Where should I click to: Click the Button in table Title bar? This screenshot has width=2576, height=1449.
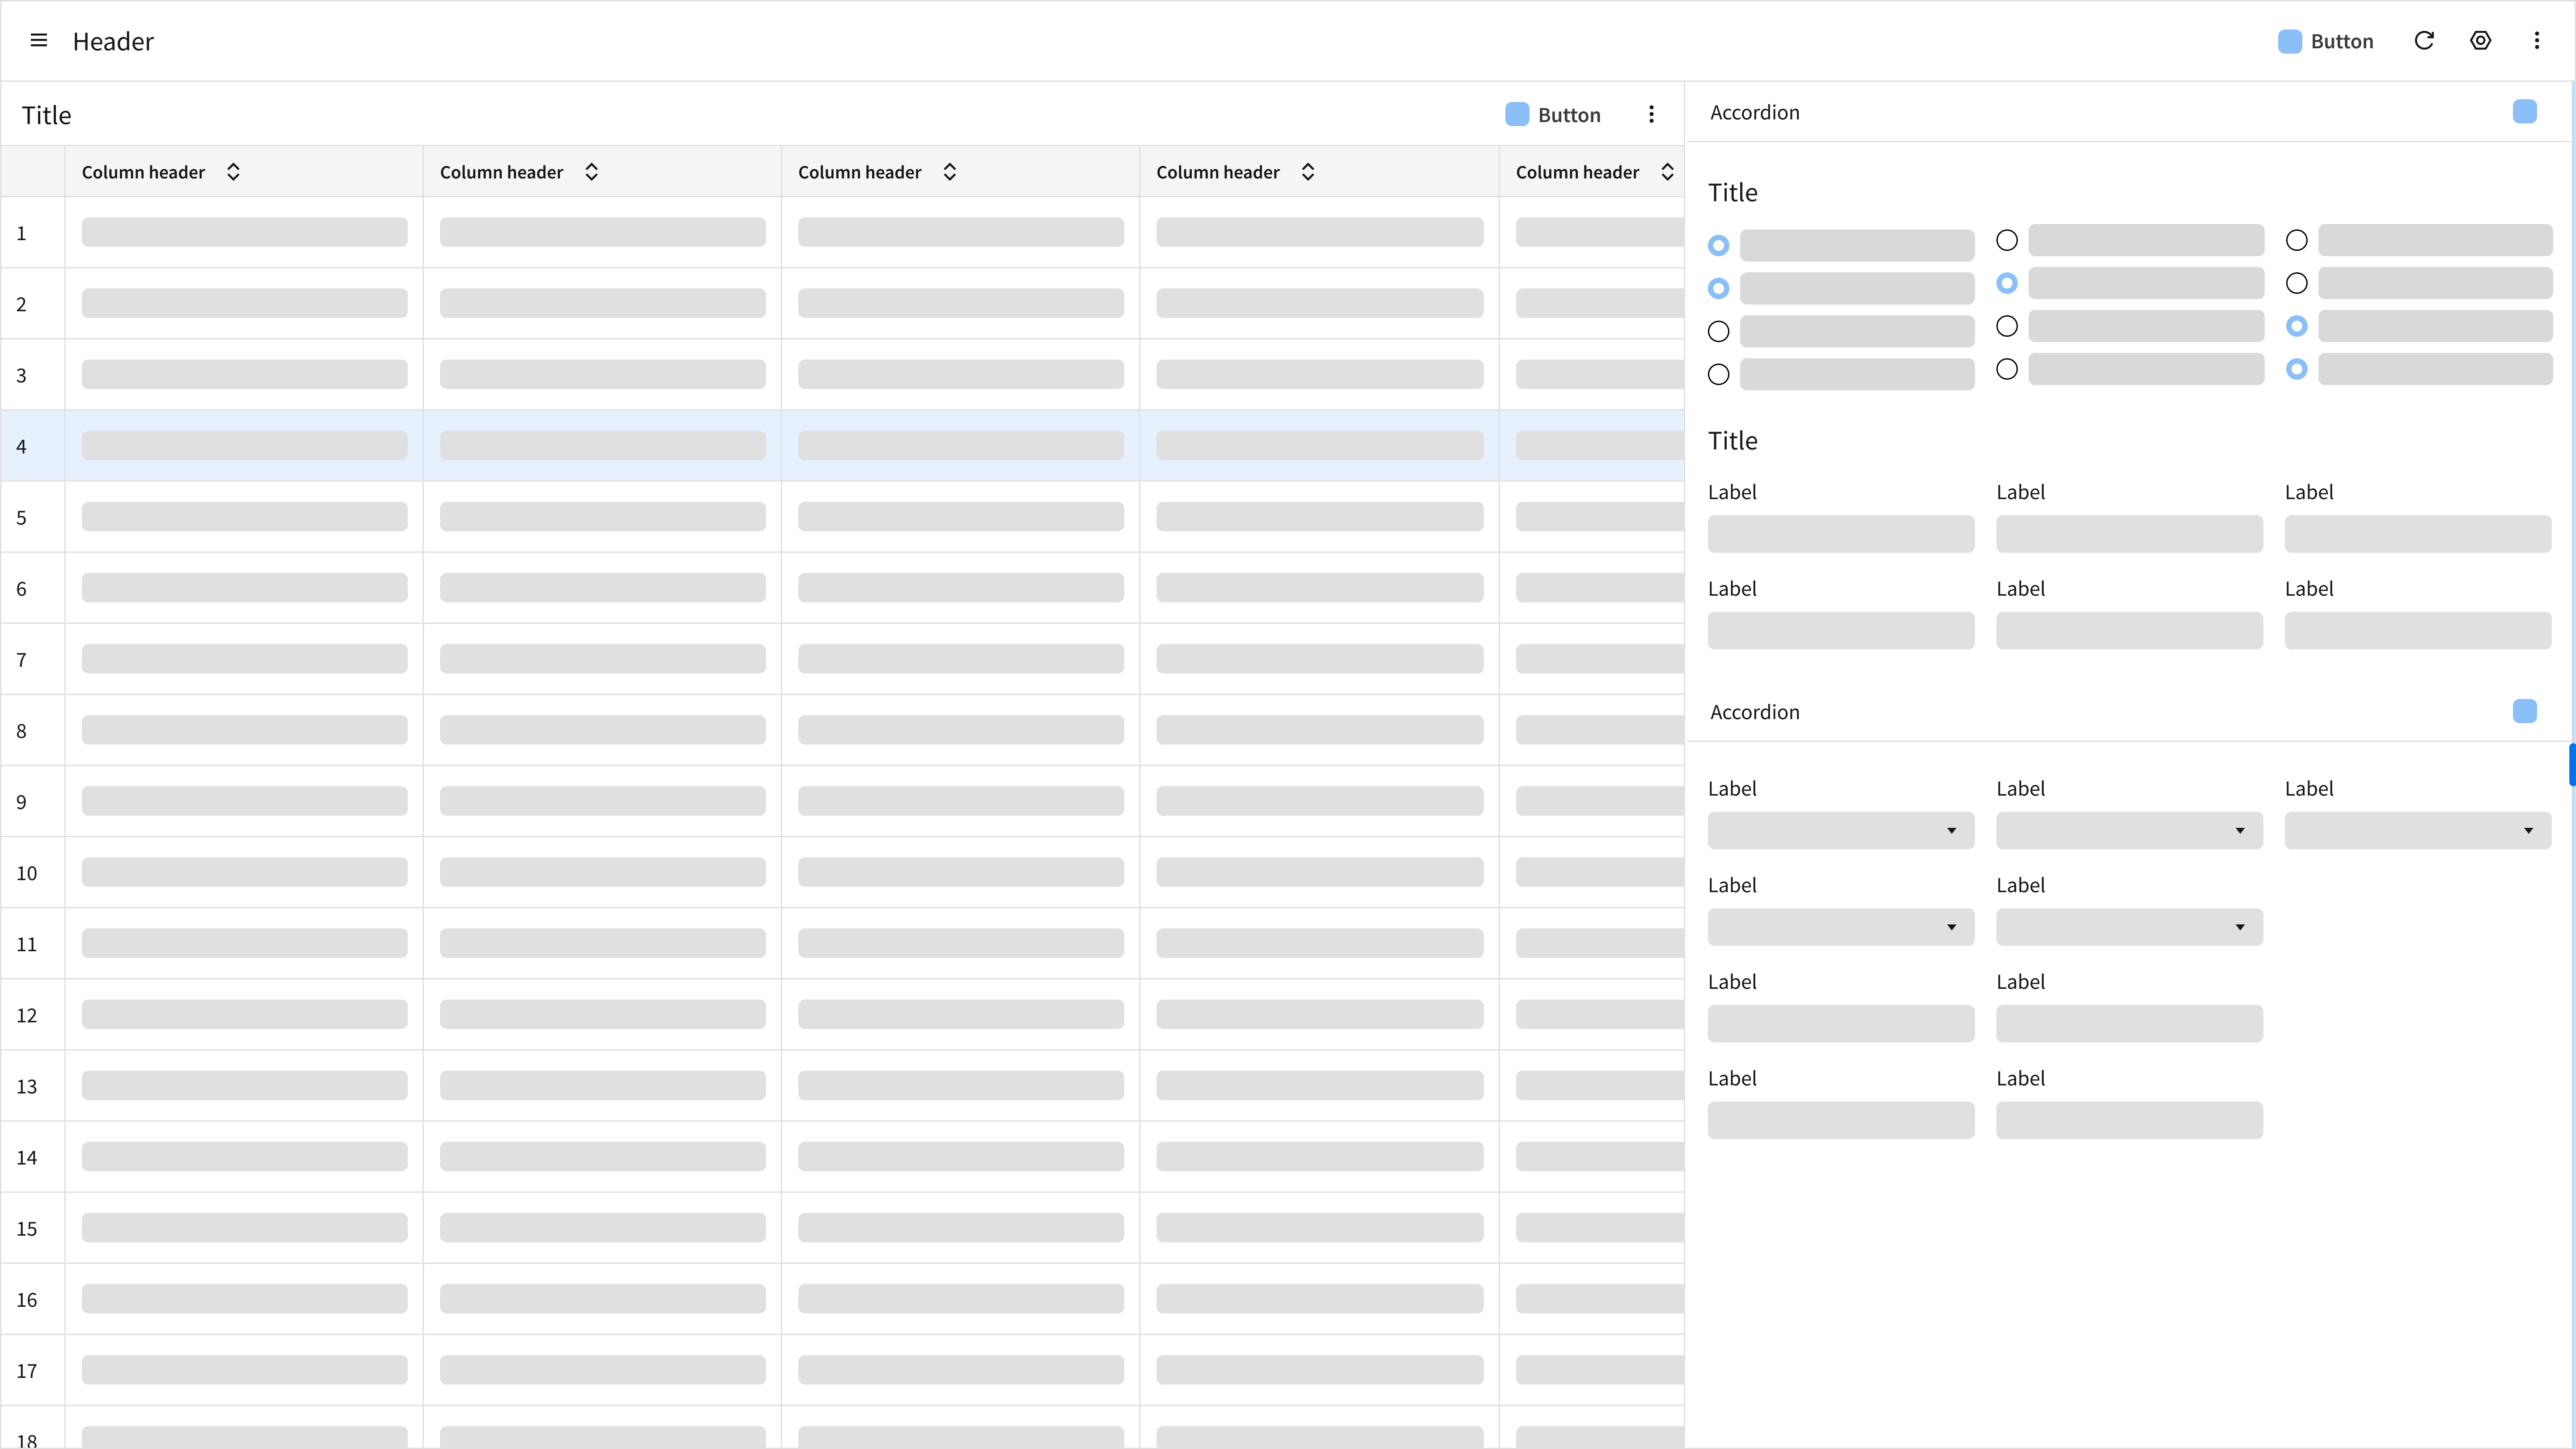pos(1553,115)
